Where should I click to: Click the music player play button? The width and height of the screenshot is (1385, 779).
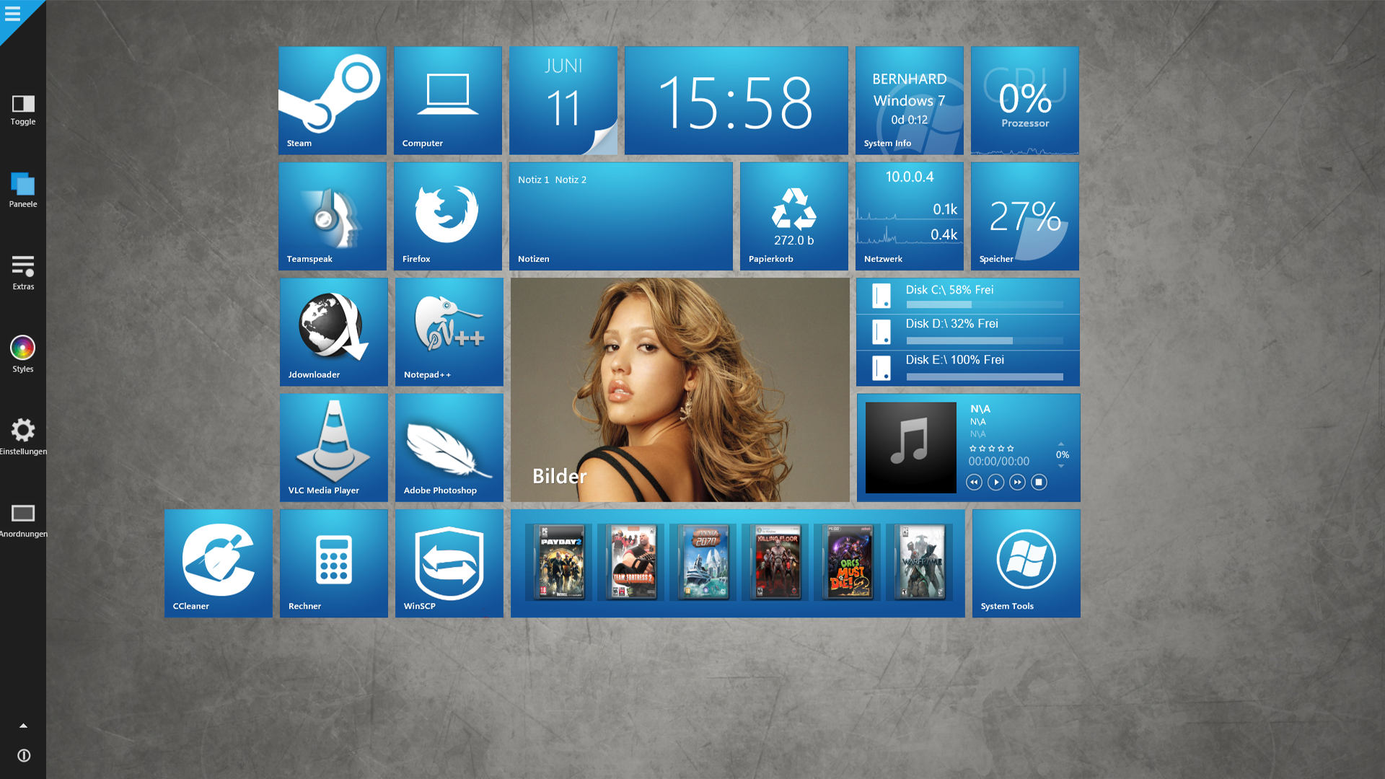click(x=995, y=481)
